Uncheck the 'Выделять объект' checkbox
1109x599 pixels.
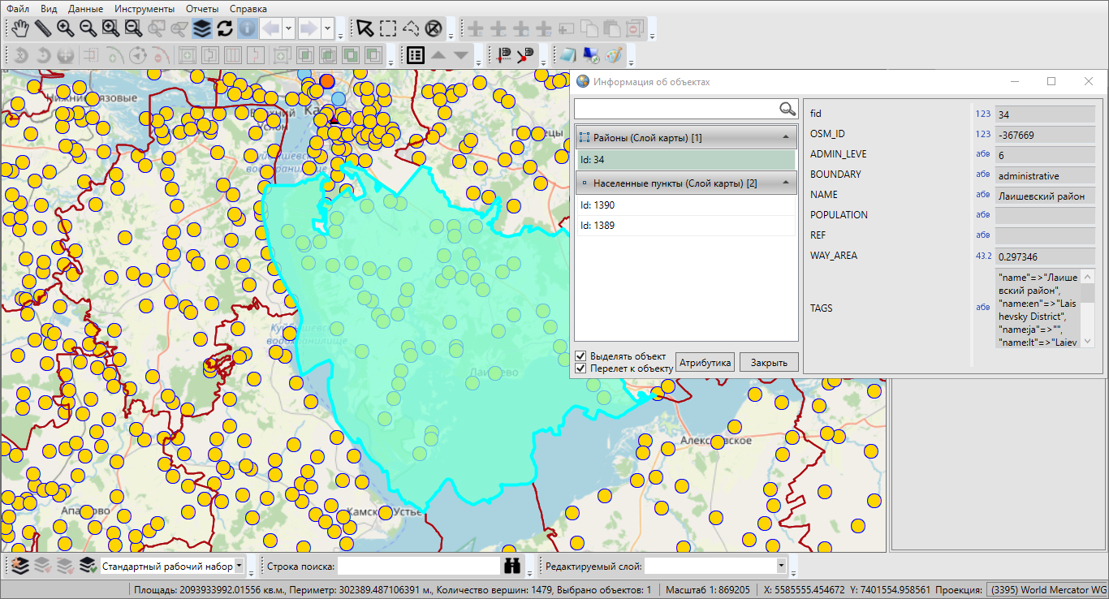pyautogui.click(x=580, y=356)
